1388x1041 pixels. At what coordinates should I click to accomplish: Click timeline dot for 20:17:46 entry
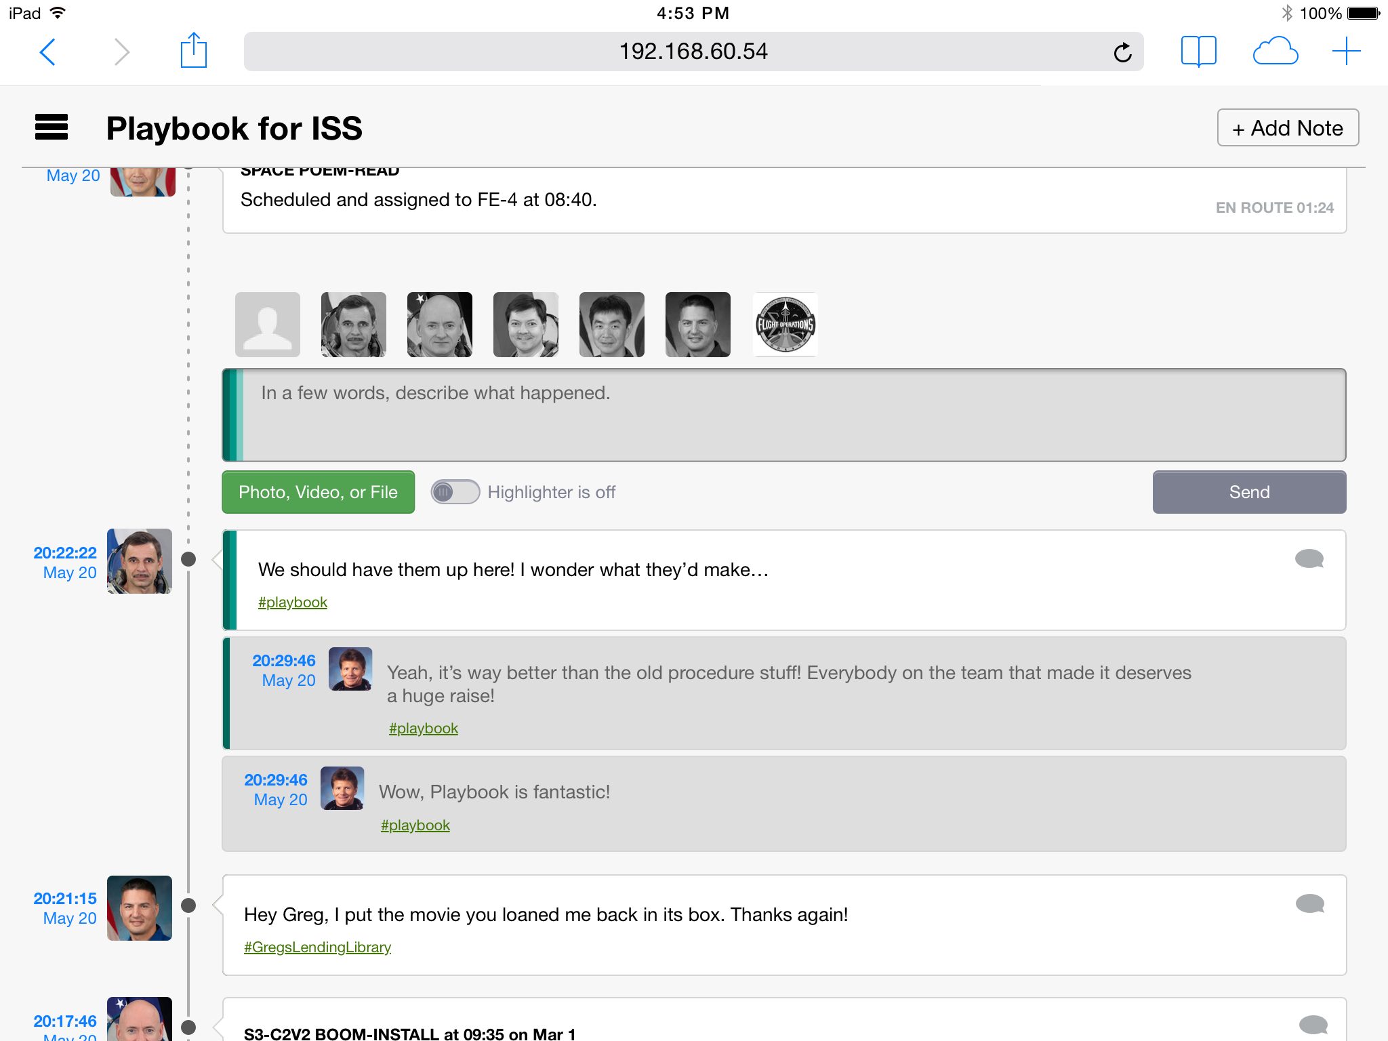189,1027
